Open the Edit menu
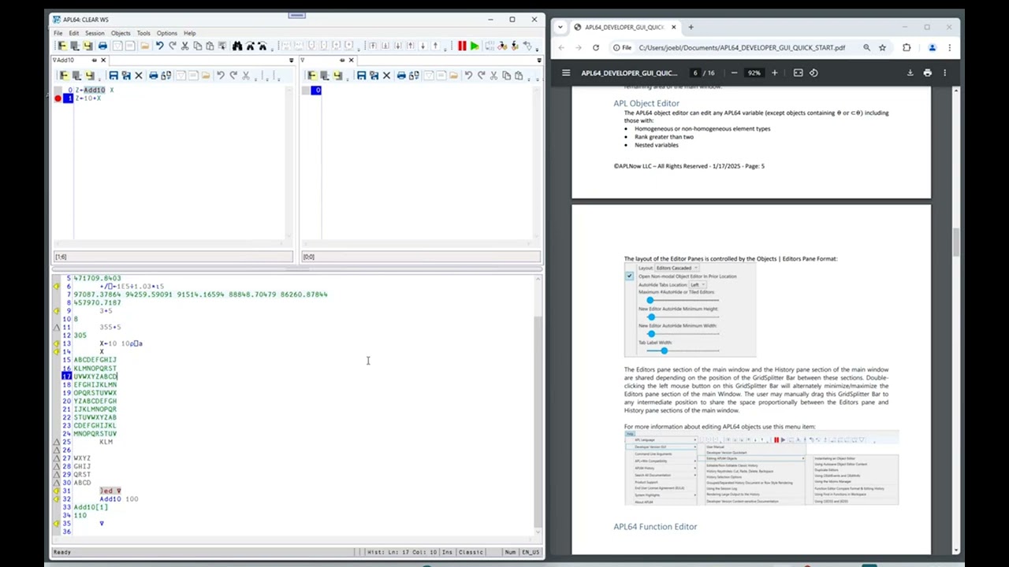This screenshot has width=1009, height=567. pos(73,33)
